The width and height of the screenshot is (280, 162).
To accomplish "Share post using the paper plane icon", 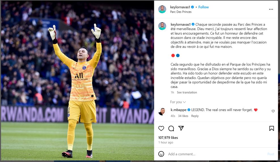I will (181, 128).
